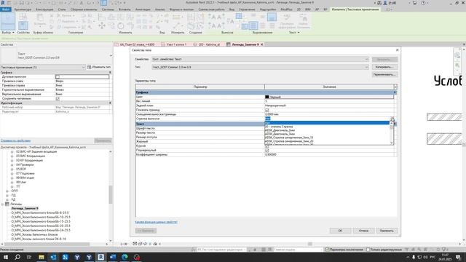
Task: Click the Leader Arrowhead dropdown arrow
Action: click(x=392, y=119)
